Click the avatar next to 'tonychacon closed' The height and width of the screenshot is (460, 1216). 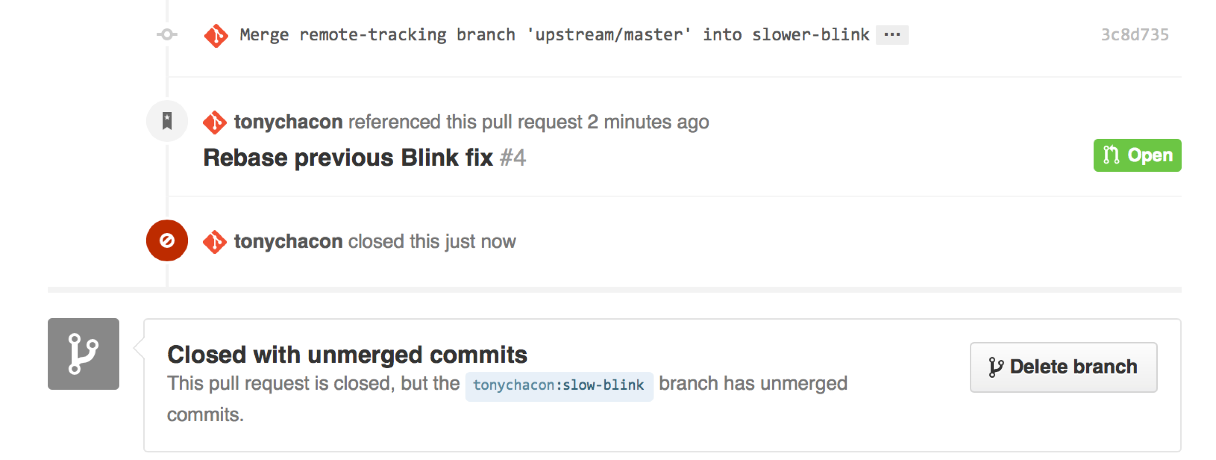215,241
